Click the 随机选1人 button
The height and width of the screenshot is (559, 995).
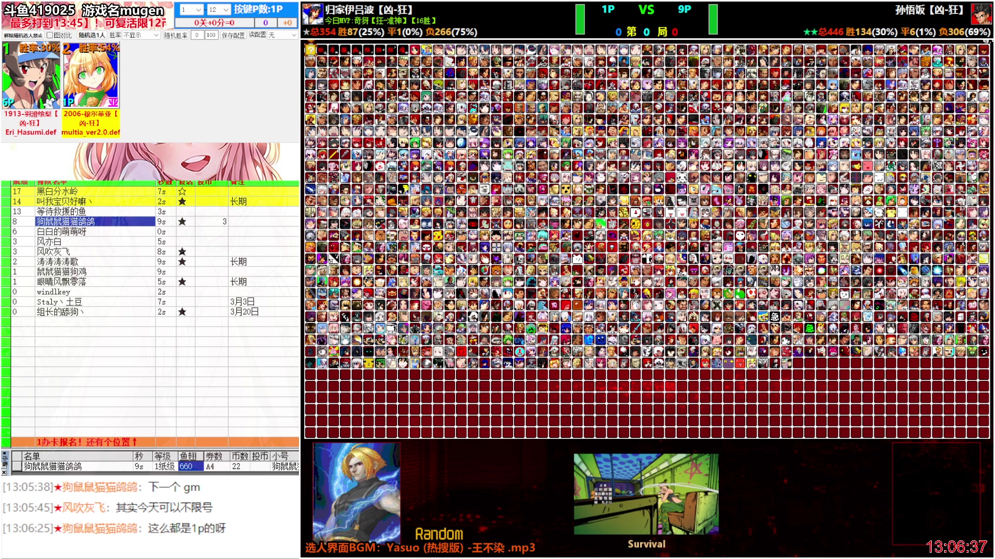92,35
